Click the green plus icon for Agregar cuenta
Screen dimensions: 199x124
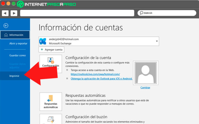[x=42, y=50]
